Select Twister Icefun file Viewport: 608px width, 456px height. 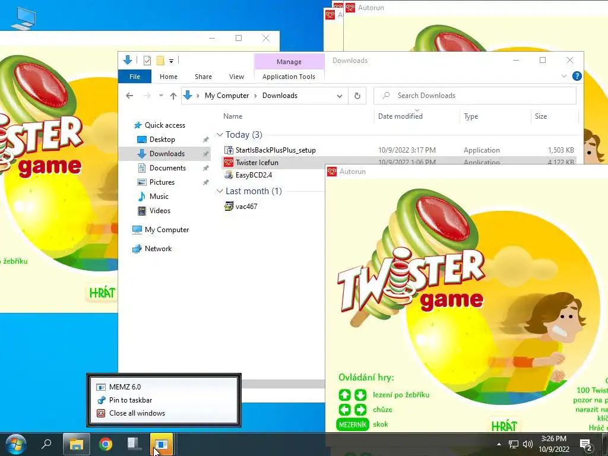point(256,163)
